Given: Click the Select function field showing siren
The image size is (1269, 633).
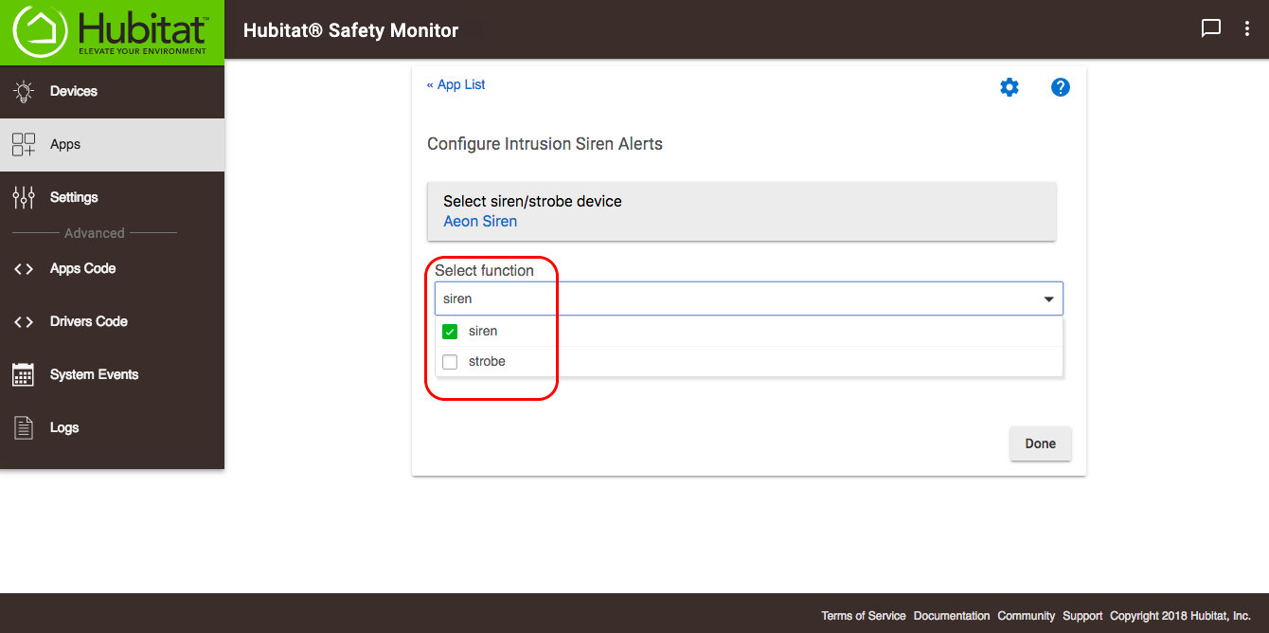Looking at the screenshot, I should pyautogui.click(x=749, y=298).
